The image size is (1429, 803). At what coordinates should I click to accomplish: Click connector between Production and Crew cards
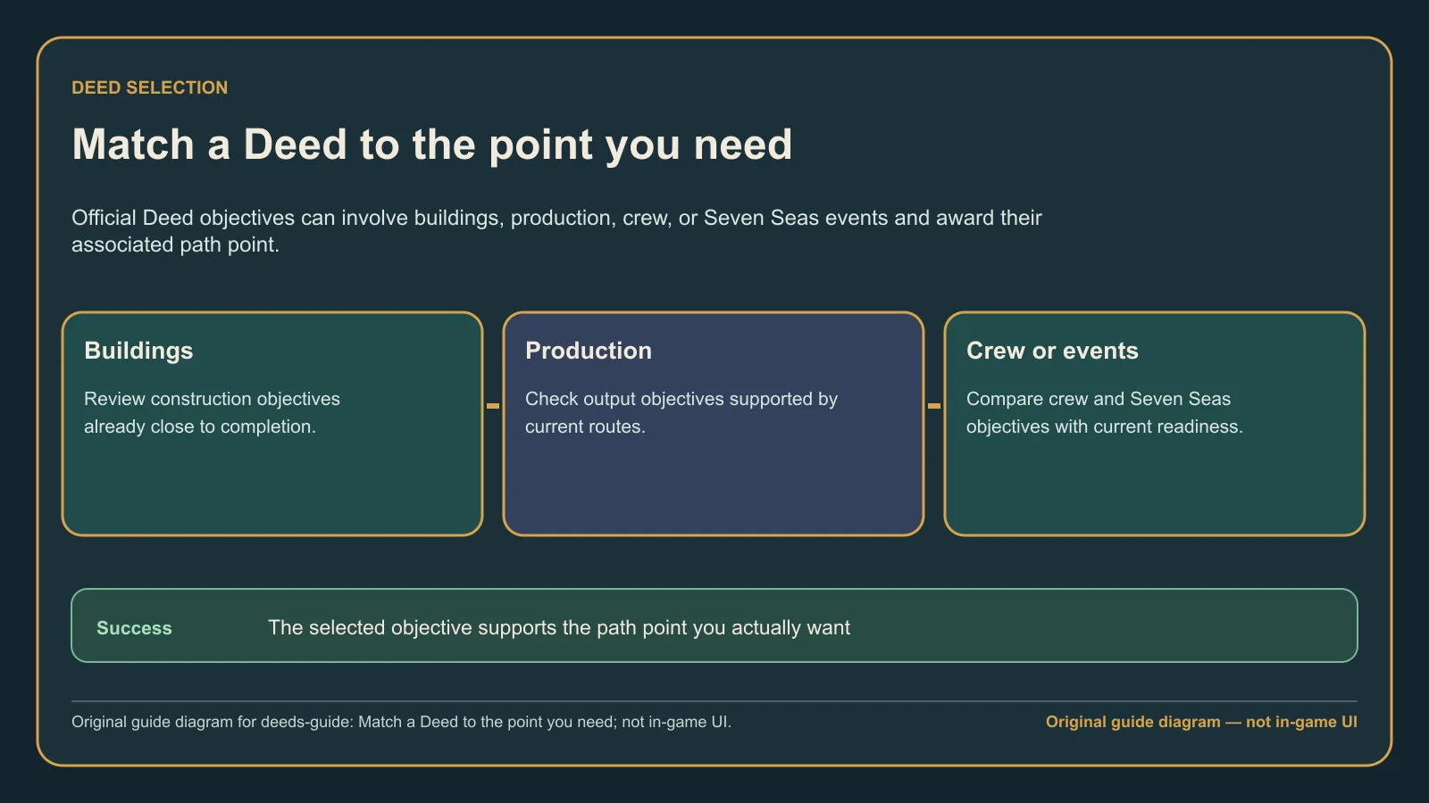click(934, 406)
